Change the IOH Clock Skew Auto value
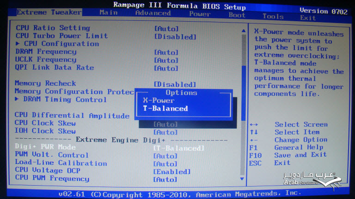The height and width of the screenshot is (199, 355). pyautogui.click(x=165, y=132)
